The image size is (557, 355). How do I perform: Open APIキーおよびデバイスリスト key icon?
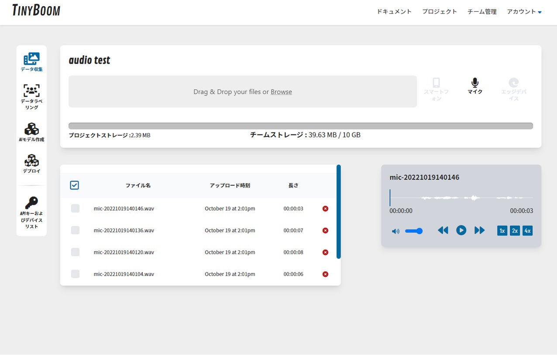tap(31, 202)
